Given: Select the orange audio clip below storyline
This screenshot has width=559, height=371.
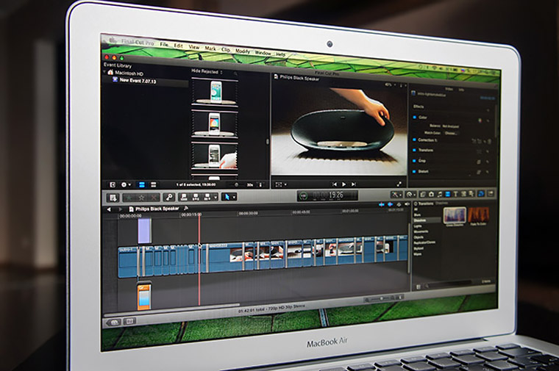Looking at the screenshot, I should coord(144,297).
